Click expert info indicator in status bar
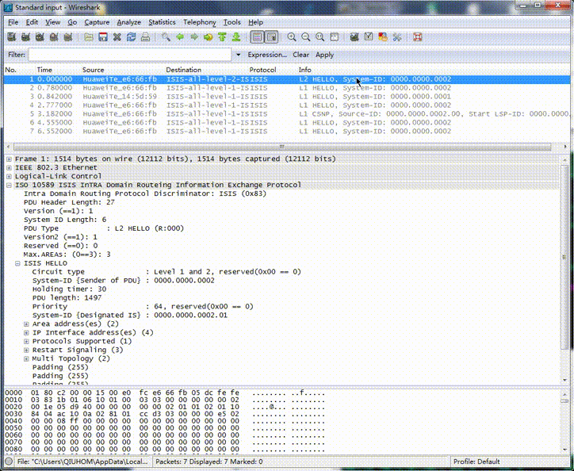The height and width of the screenshot is (471, 574). pos(10,461)
